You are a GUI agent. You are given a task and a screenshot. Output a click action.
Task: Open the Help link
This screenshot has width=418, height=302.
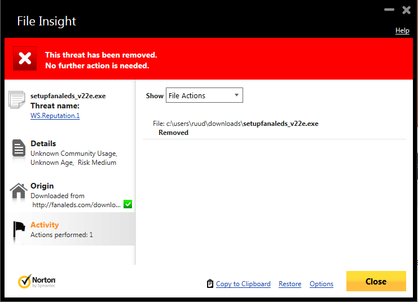click(402, 30)
